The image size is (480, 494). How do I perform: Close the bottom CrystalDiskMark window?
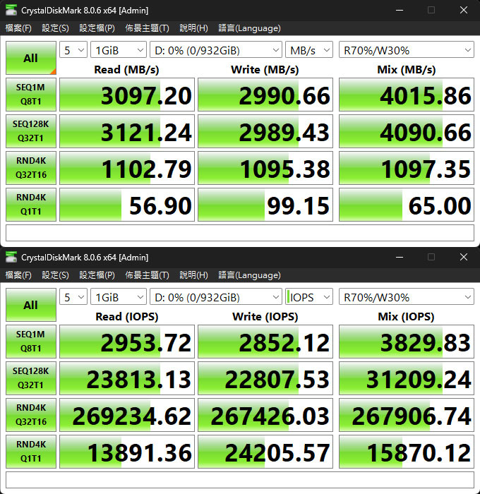point(464,257)
